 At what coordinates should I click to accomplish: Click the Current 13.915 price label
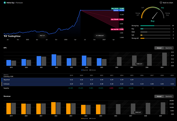pos(119,10)
